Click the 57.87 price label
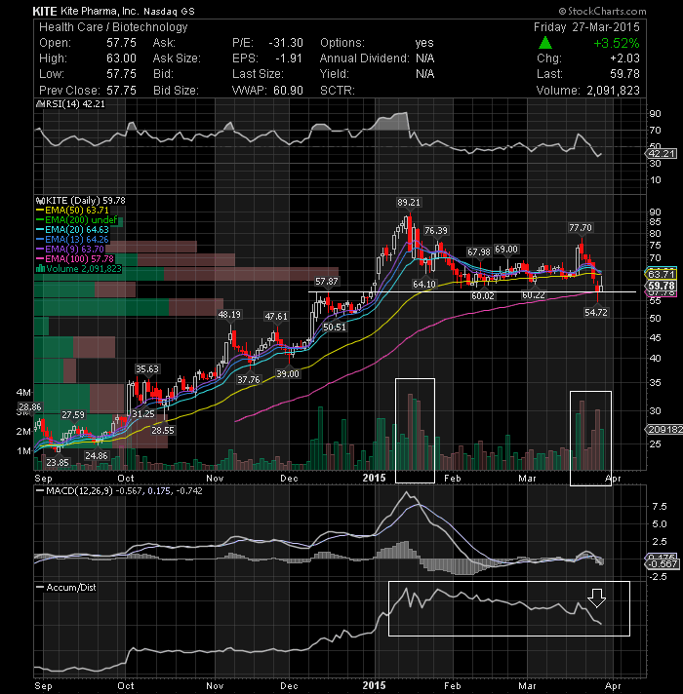The height and width of the screenshot is (694, 683). [327, 282]
